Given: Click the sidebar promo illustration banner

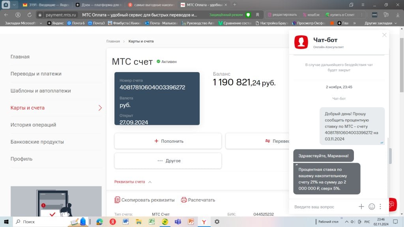Looking at the screenshot, I should (56, 201).
